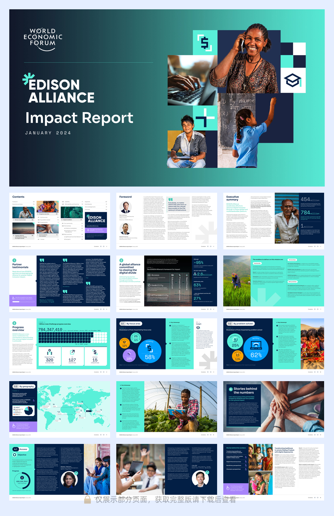The height and width of the screenshot is (516, 334).
Task: Click the green plus icon on cover
Action: click(x=205, y=118)
